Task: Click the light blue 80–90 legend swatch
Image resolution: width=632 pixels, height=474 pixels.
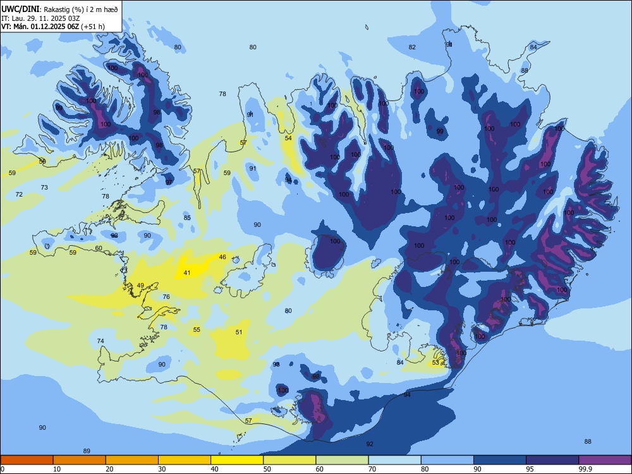Action: pyautogui.click(x=447, y=460)
